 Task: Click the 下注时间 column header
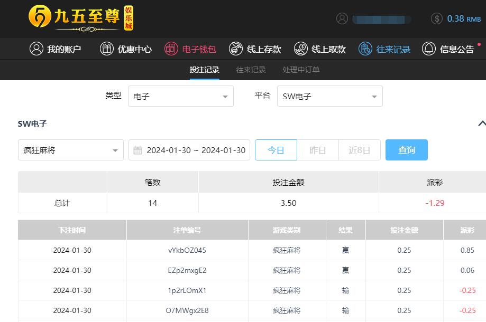[72, 230]
